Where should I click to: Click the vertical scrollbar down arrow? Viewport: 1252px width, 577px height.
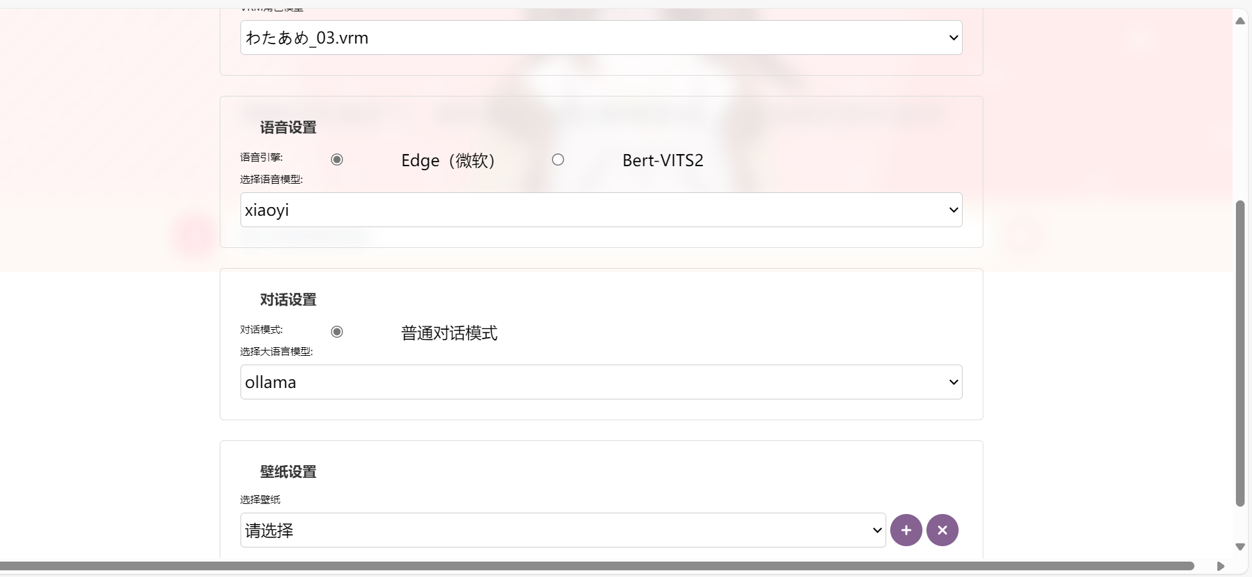[x=1240, y=547]
